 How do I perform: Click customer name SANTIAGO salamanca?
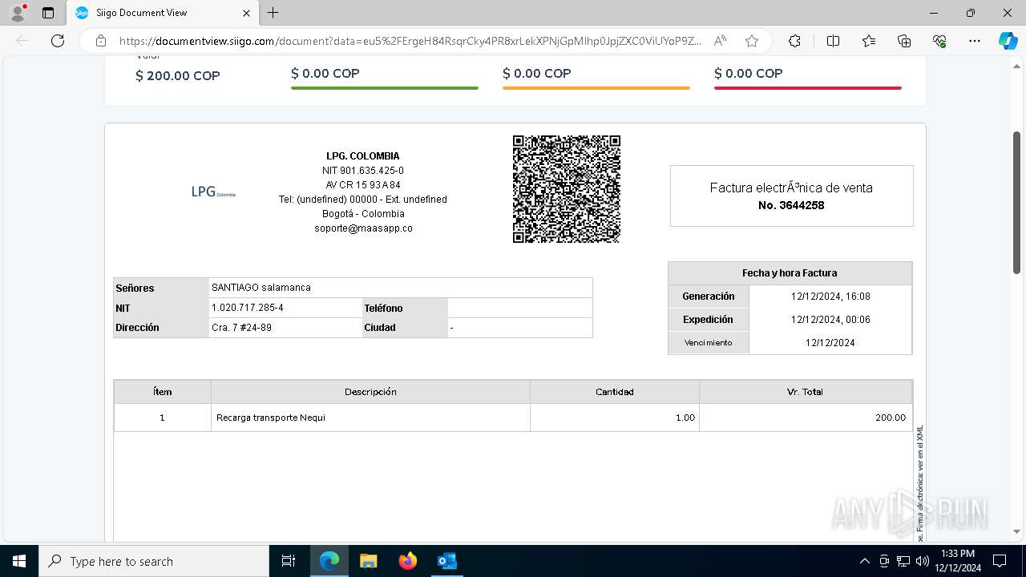261,288
